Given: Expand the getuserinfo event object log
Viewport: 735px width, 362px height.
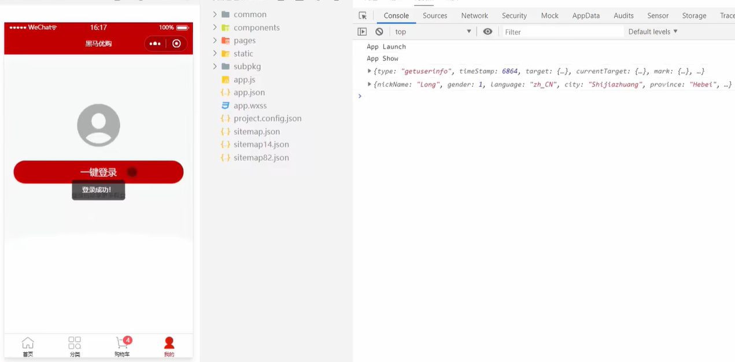Looking at the screenshot, I should pos(370,71).
